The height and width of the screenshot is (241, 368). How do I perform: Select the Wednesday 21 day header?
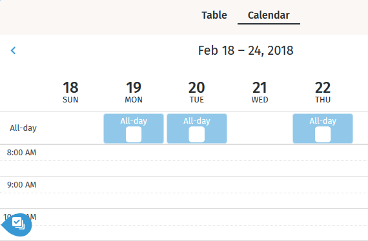[260, 92]
